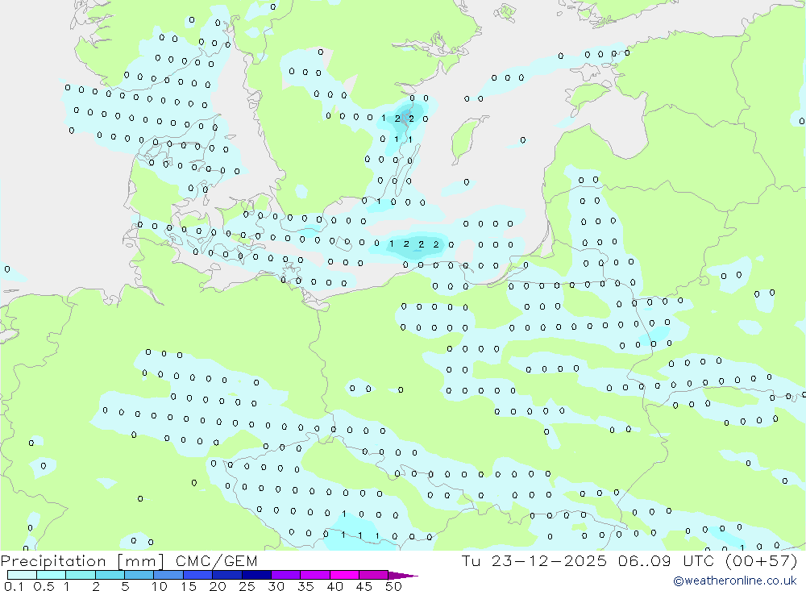This screenshot has height=591, width=806.
Task: Choose the 10–15 mm blue legend swatch
Action: point(168,575)
